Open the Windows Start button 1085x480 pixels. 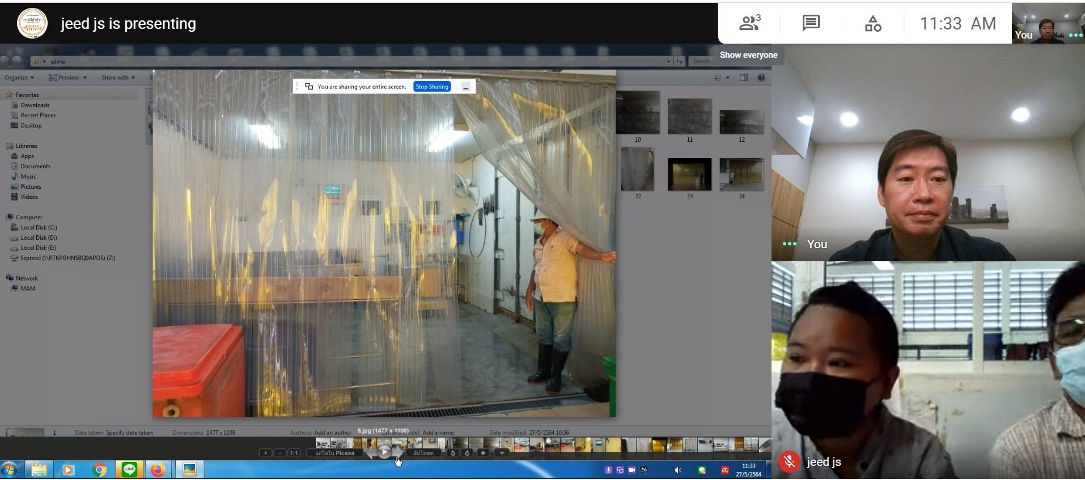pos(10,470)
